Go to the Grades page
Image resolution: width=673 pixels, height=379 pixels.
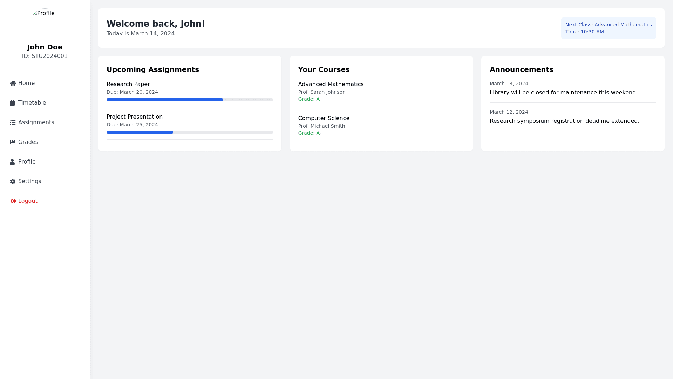coord(28,142)
